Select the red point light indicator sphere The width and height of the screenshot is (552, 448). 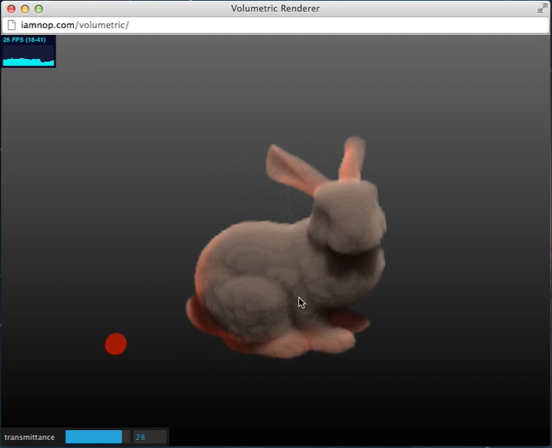(115, 344)
